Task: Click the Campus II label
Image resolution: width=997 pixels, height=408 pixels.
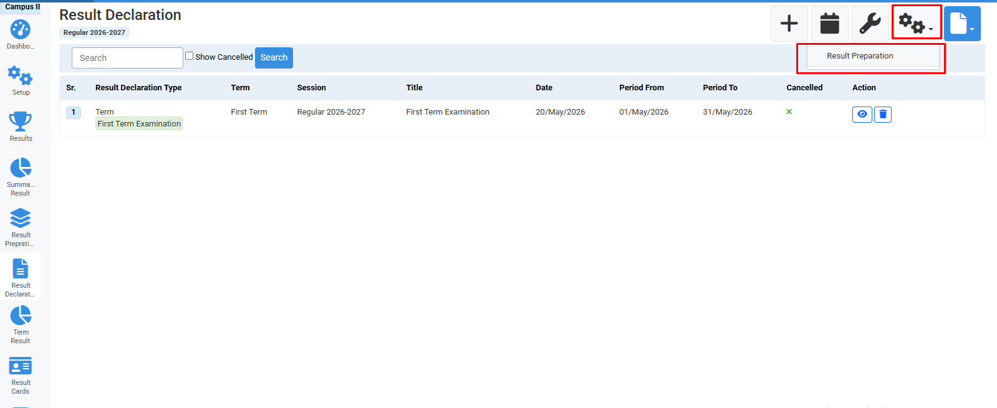Action: pyautogui.click(x=22, y=7)
